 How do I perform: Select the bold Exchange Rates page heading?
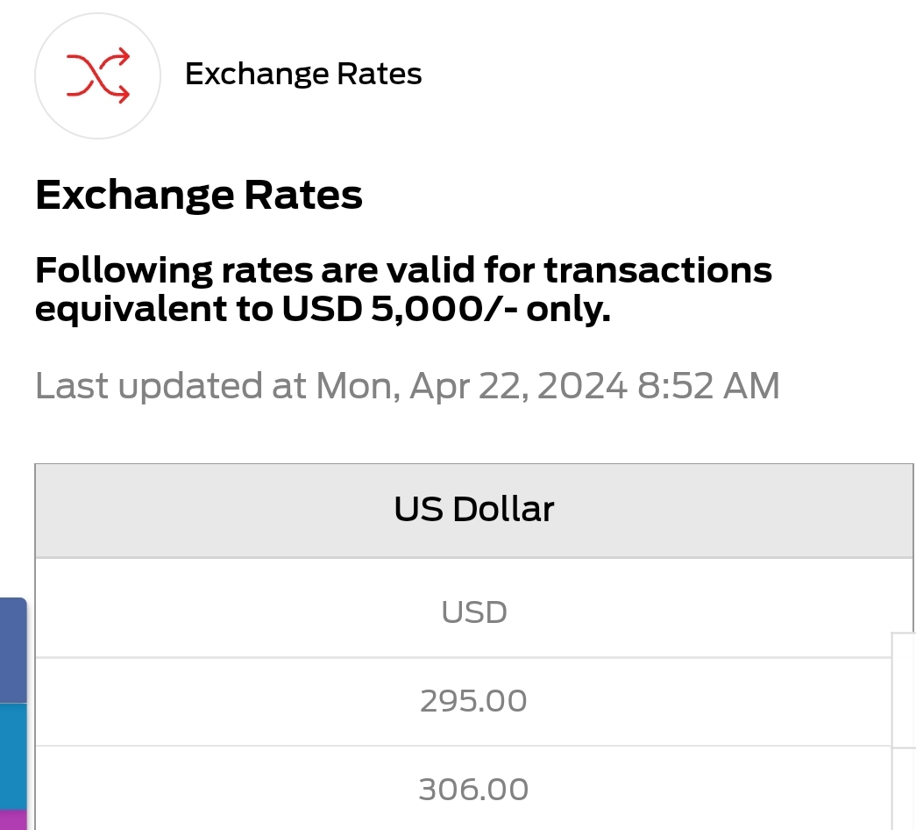(199, 195)
